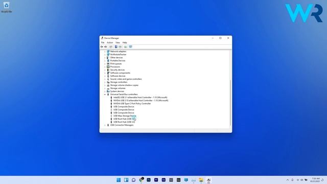Click the Forward arrow in Device Manager toolbar
Image resolution: width=327 pixels, height=184 pixels.
[x=106, y=47]
